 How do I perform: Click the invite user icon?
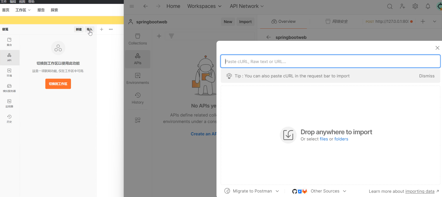pos(403,6)
